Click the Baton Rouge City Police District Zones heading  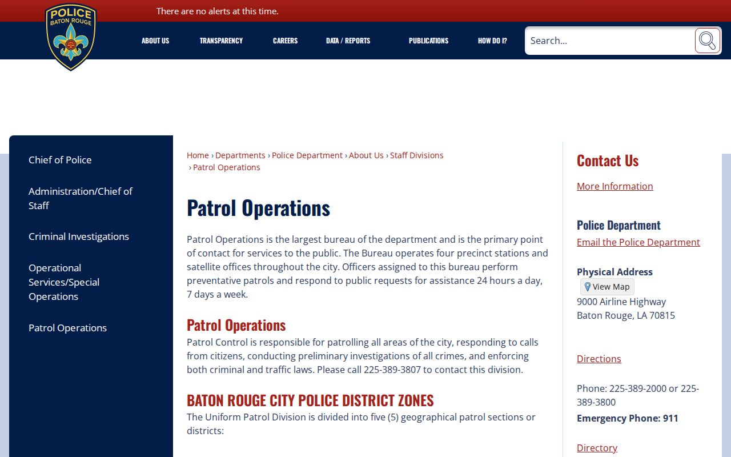[x=310, y=400]
